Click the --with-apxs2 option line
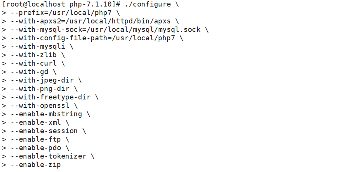 [90, 21]
